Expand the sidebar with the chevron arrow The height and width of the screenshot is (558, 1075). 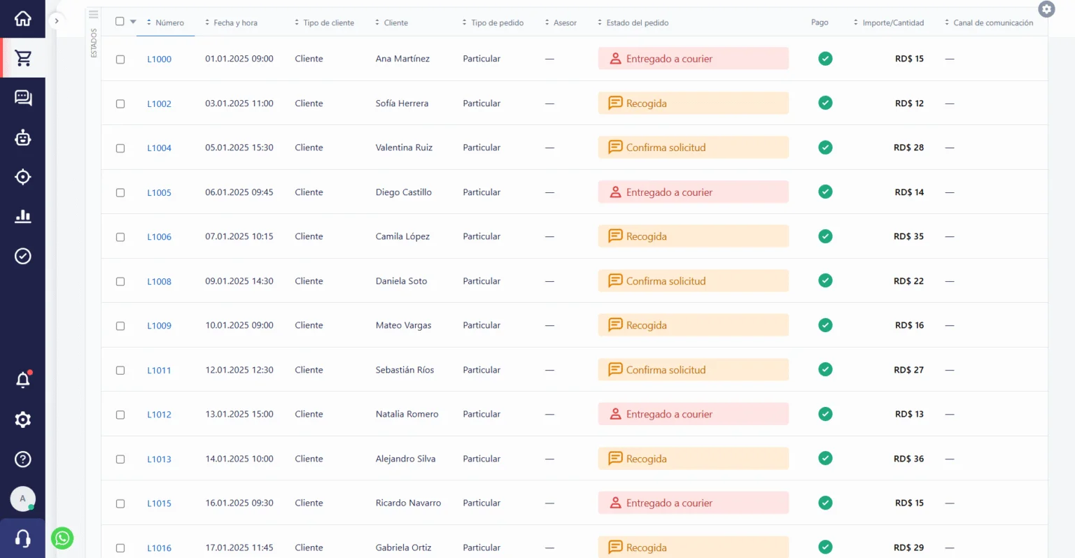(x=57, y=21)
